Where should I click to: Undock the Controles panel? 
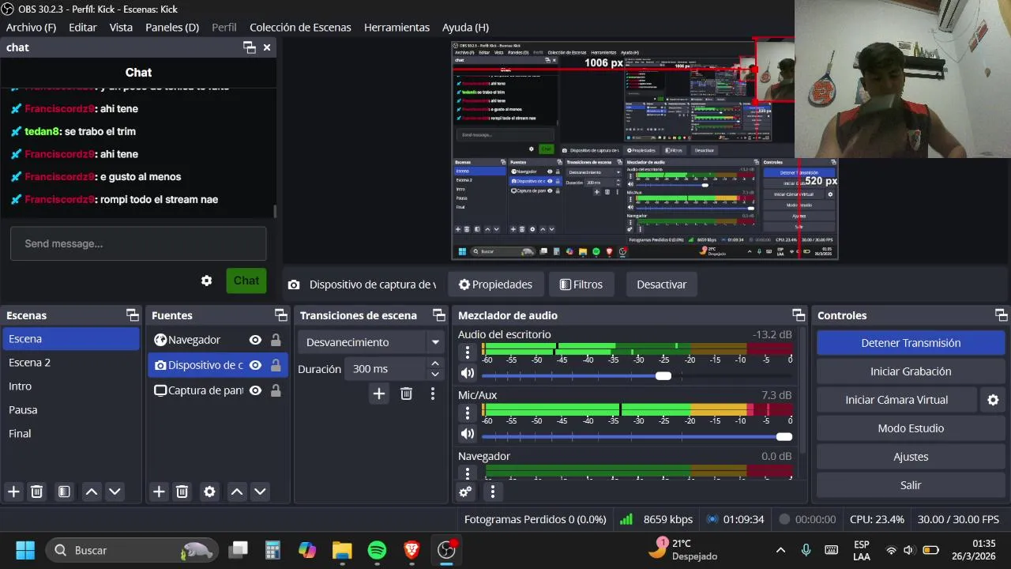pyautogui.click(x=1001, y=315)
